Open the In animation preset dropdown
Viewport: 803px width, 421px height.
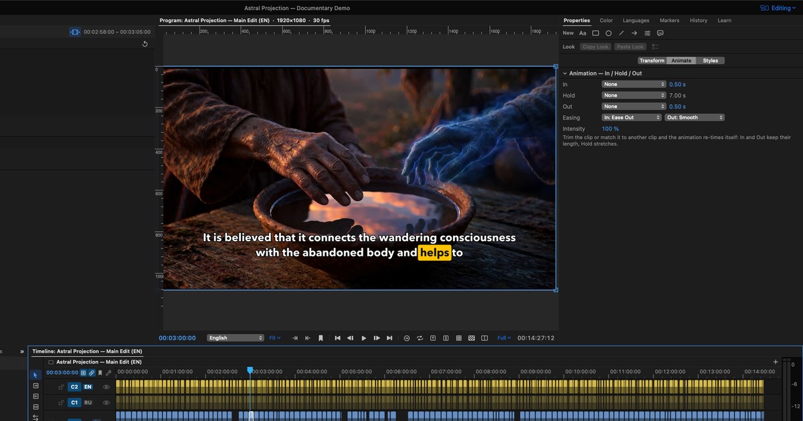click(634, 84)
